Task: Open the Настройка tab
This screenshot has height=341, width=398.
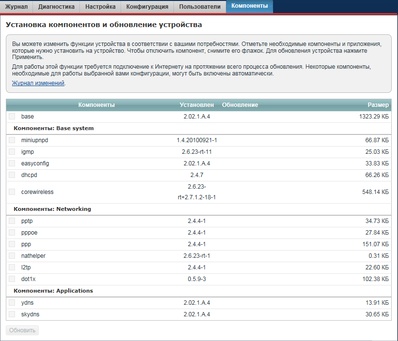Action: (100, 7)
